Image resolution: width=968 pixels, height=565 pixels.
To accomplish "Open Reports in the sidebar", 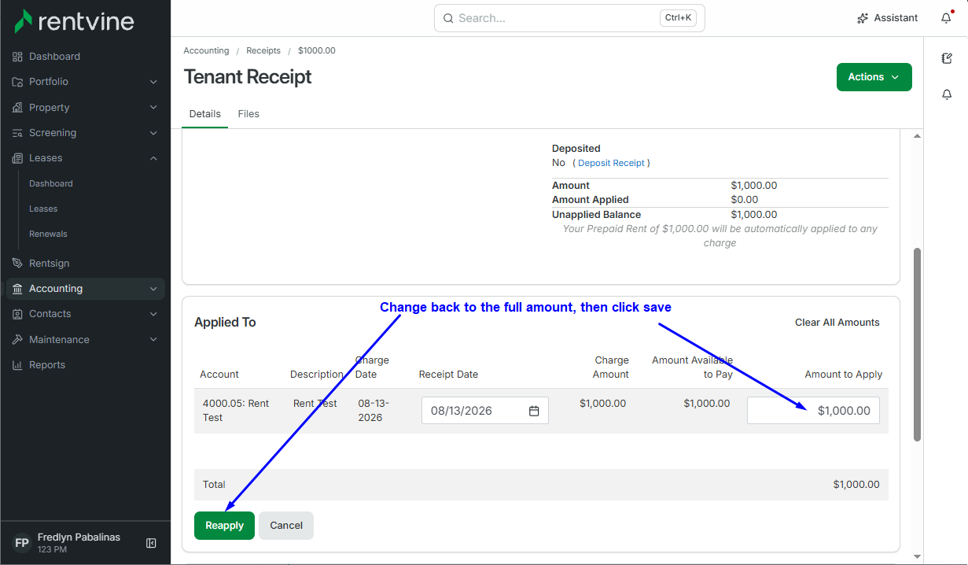I will [47, 365].
